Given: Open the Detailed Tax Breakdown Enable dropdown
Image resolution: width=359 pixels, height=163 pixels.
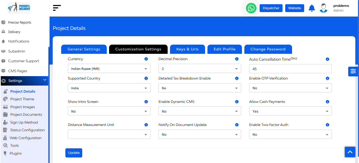Looking at the screenshot, I should (200, 88).
